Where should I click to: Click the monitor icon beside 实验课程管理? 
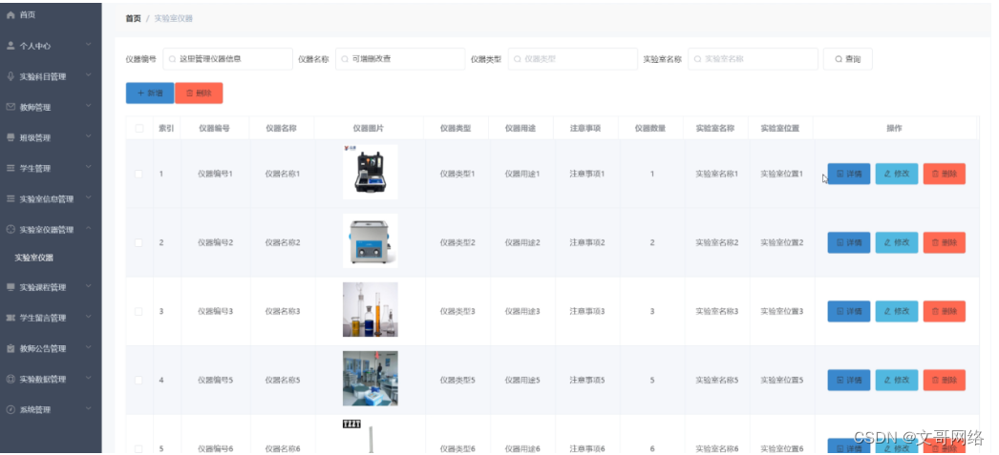coord(11,287)
